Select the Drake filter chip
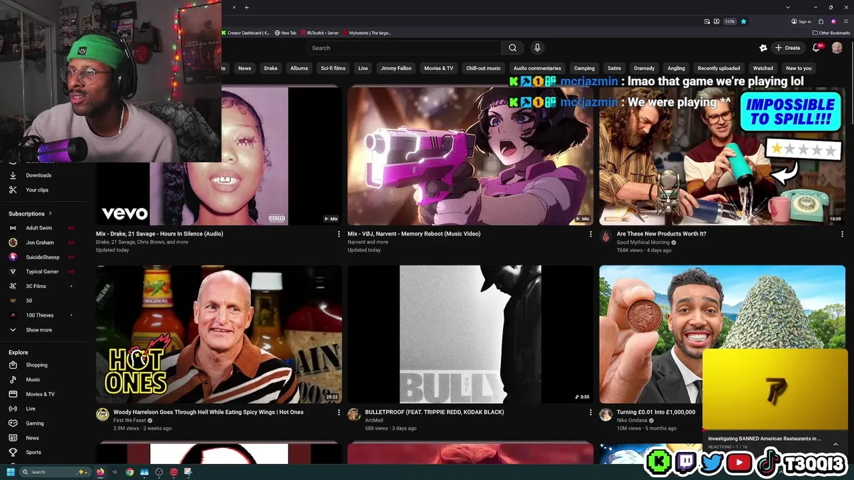The image size is (854, 480). pyautogui.click(x=271, y=68)
